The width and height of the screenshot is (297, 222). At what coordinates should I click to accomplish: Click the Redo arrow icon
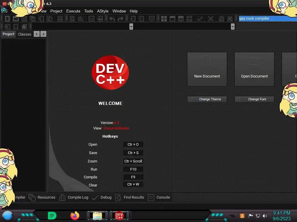pyautogui.click(x=120, y=18)
